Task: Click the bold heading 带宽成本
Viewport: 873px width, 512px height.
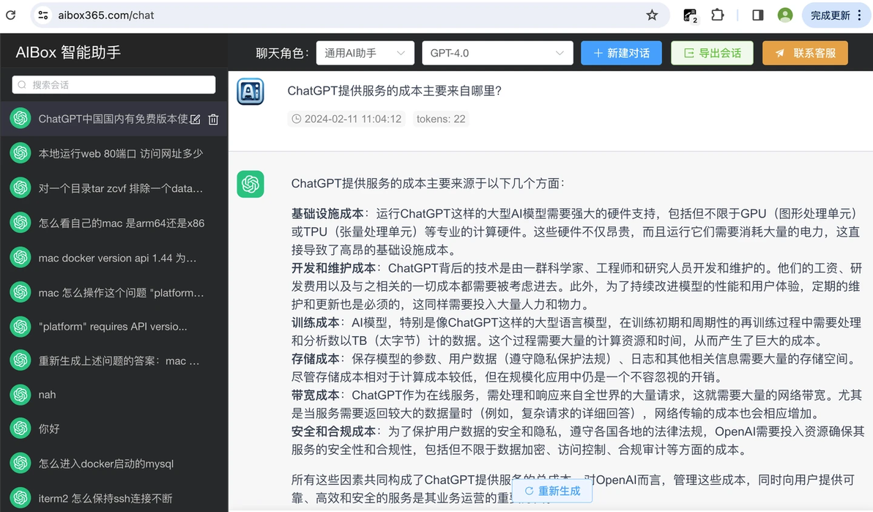Action: 315,395
